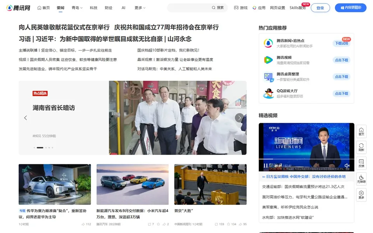Click side toolbar 无障碍 accessibility icon
This screenshot has width=373, height=233.
tap(361, 179)
